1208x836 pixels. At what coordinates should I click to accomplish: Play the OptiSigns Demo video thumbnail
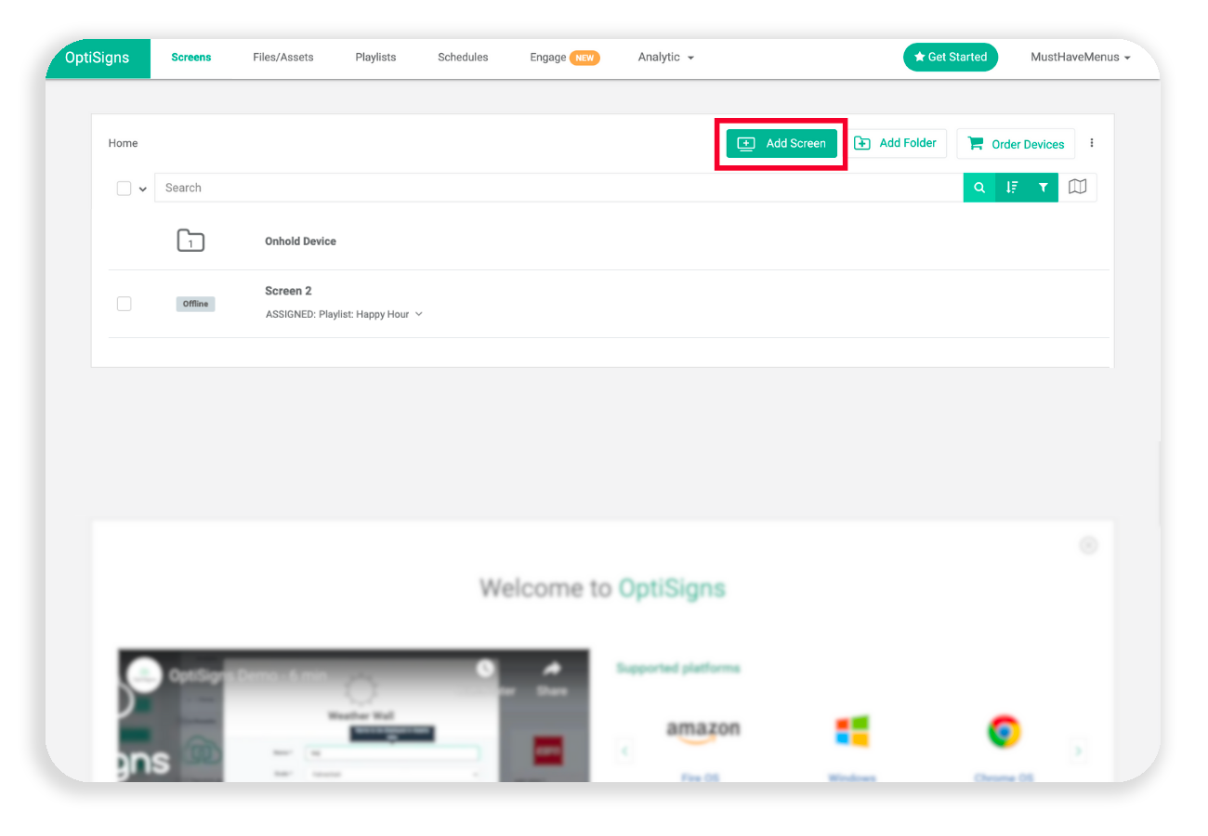pyautogui.click(x=353, y=715)
